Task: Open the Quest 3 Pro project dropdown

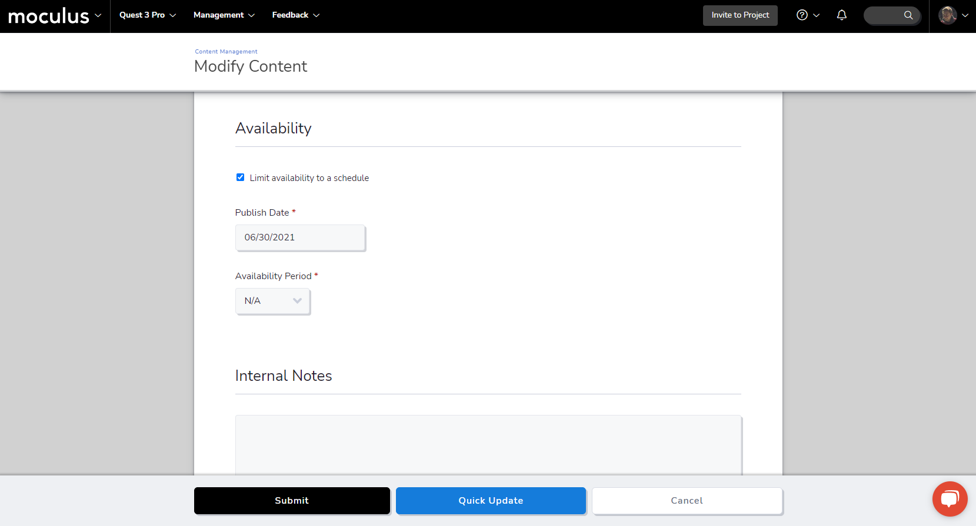Action: click(x=148, y=15)
